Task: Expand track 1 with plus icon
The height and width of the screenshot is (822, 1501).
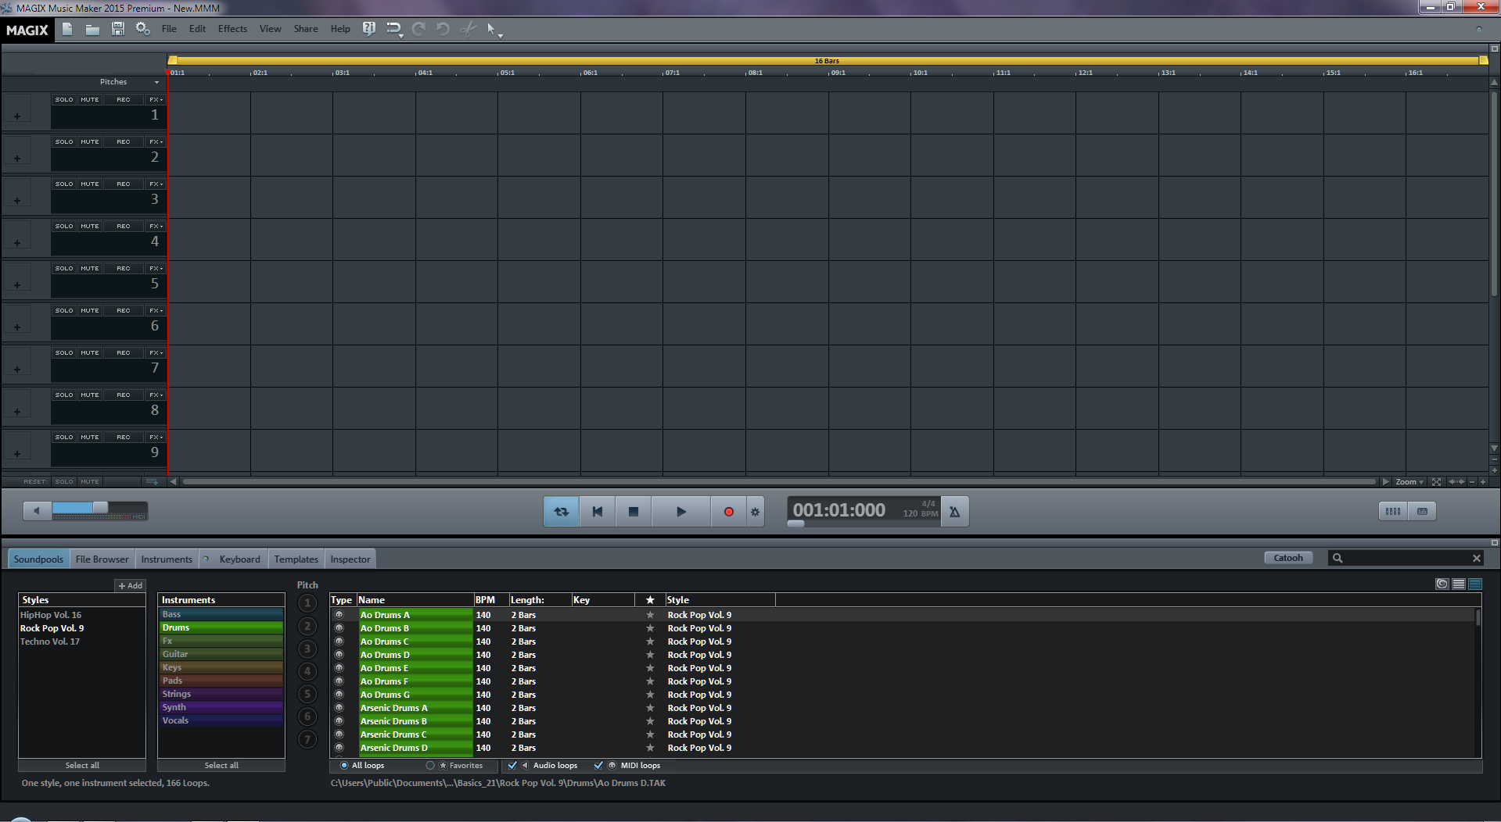Action: tap(17, 116)
